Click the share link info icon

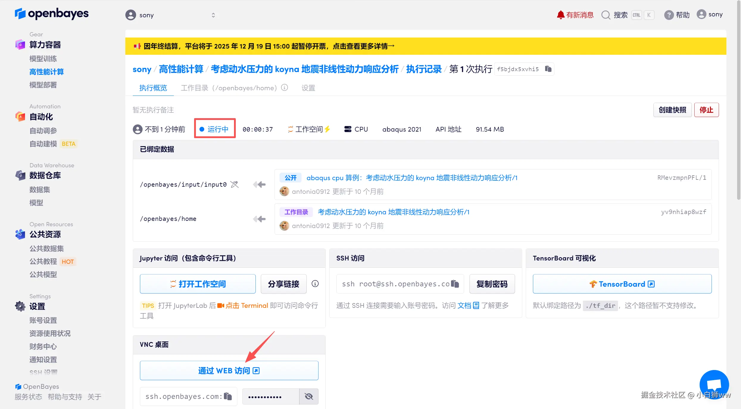coord(315,284)
